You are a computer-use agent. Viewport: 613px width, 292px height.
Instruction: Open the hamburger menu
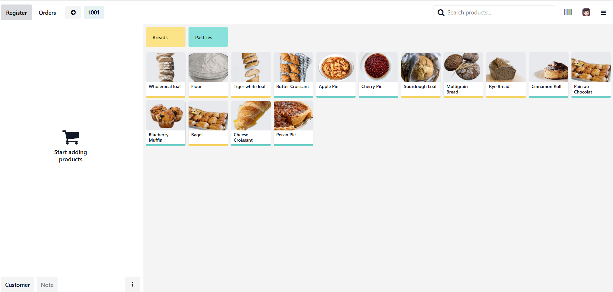[603, 13]
